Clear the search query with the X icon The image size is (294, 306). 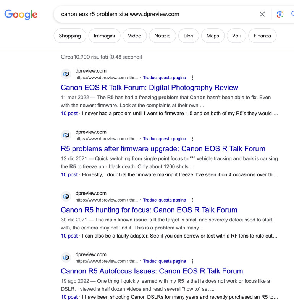[262, 14]
